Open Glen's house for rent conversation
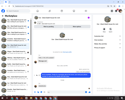125x100 pixels. pyautogui.click(x=15, y=33)
